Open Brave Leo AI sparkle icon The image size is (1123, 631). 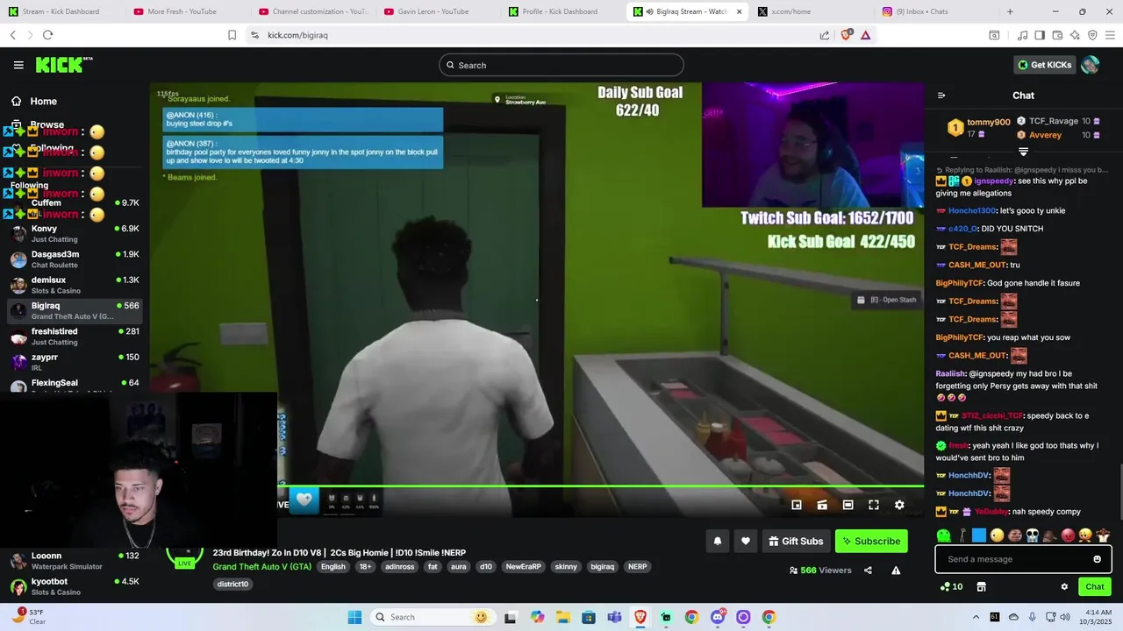(1075, 35)
